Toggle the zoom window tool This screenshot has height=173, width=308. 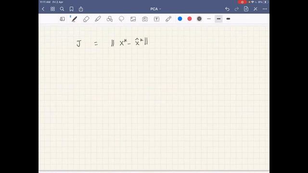coord(62,19)
